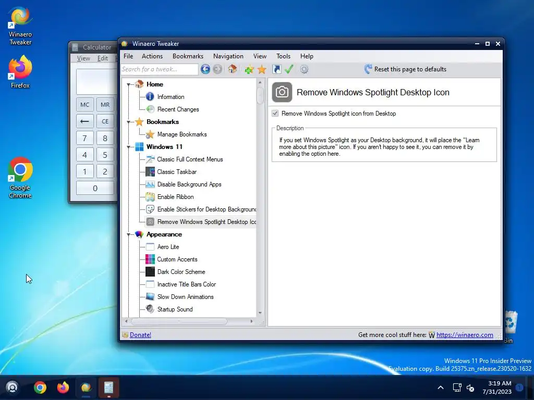Click the clock showing 3:19 AM

coord(500,383)
